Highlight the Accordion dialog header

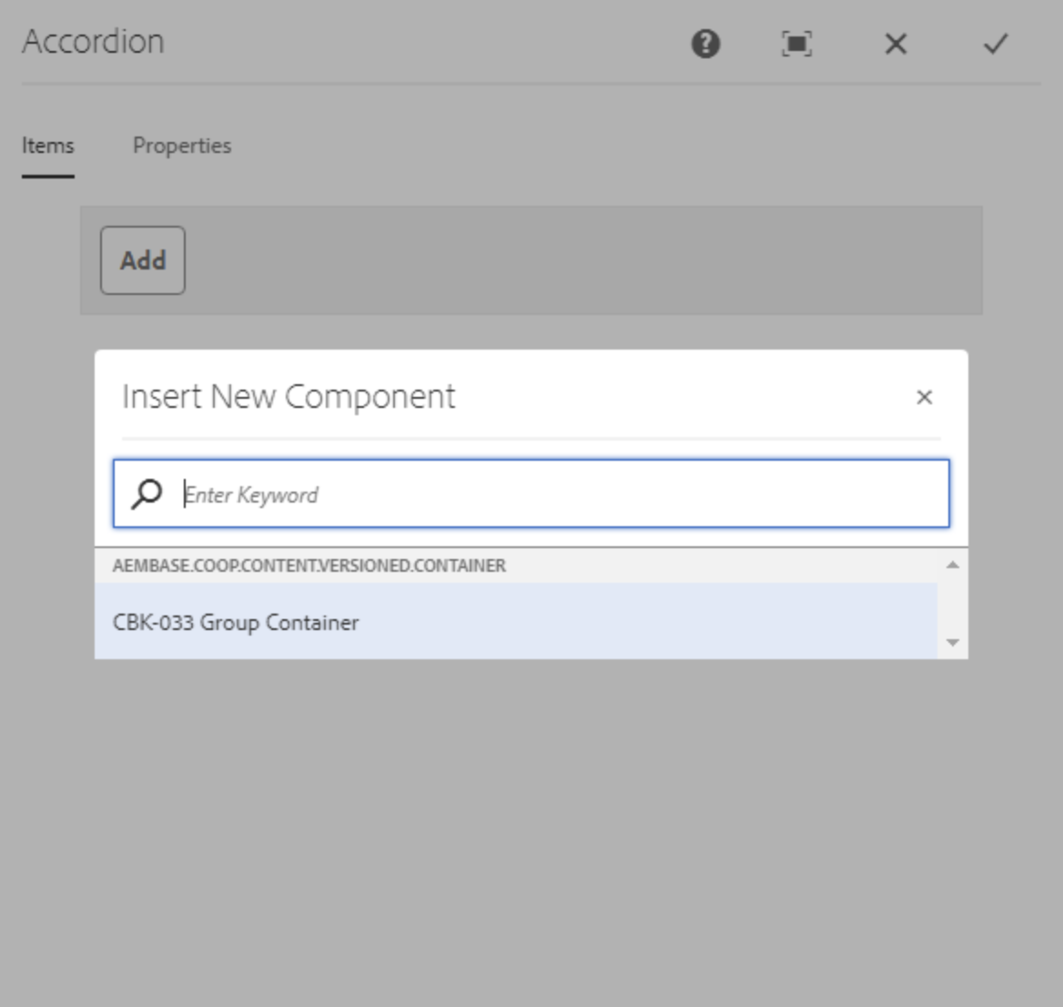[94, 41]
